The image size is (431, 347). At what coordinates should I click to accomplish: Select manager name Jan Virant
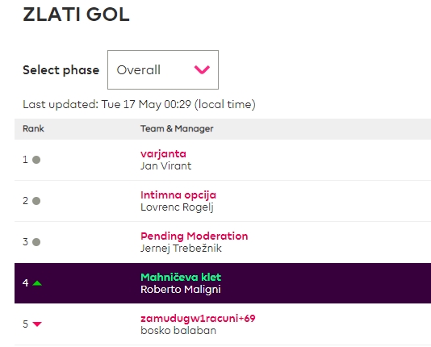165,166
